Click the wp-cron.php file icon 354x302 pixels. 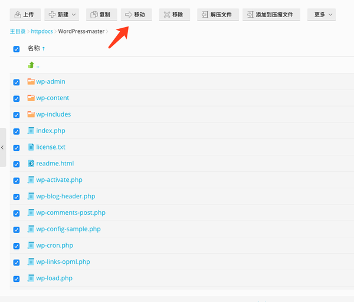(x=31, y=245)
